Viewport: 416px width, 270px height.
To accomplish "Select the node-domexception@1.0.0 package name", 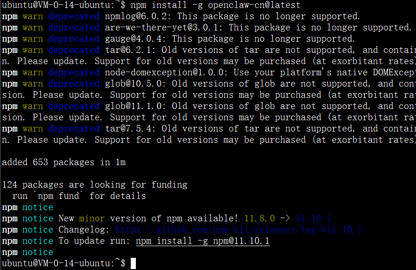I will pos(163,73).
